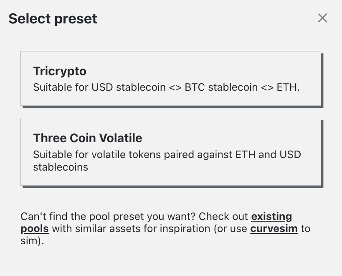Click the 'USD stablecoin <> BTC stablecoin' description
342x276 pixels.
click(x=175, y=87)
